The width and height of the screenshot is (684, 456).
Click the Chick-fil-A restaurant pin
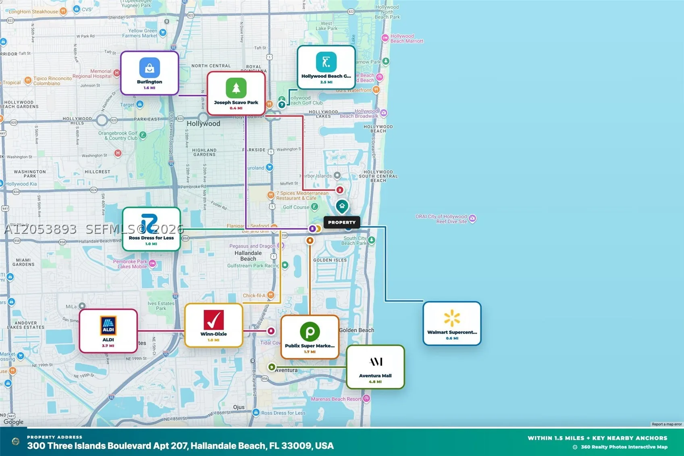click(271, 295)
